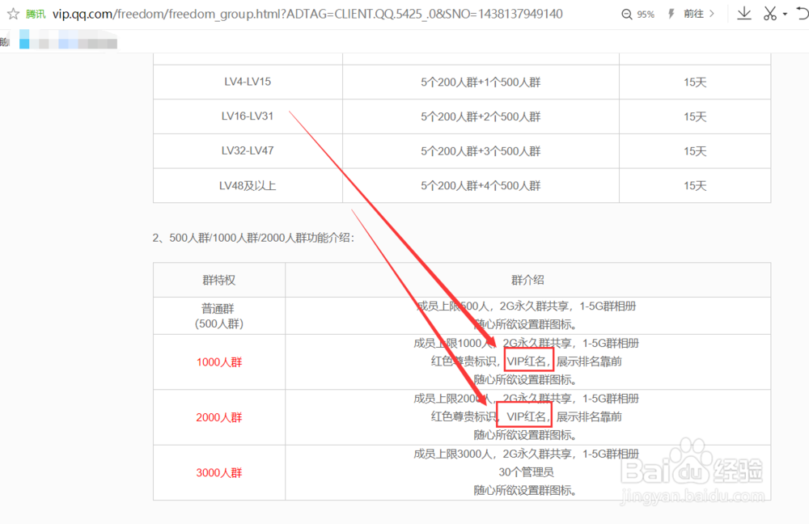This screenshot has width=809, height=524.
Task: Click the 普通群 (500人群) table cell
Action: (218, 315)
